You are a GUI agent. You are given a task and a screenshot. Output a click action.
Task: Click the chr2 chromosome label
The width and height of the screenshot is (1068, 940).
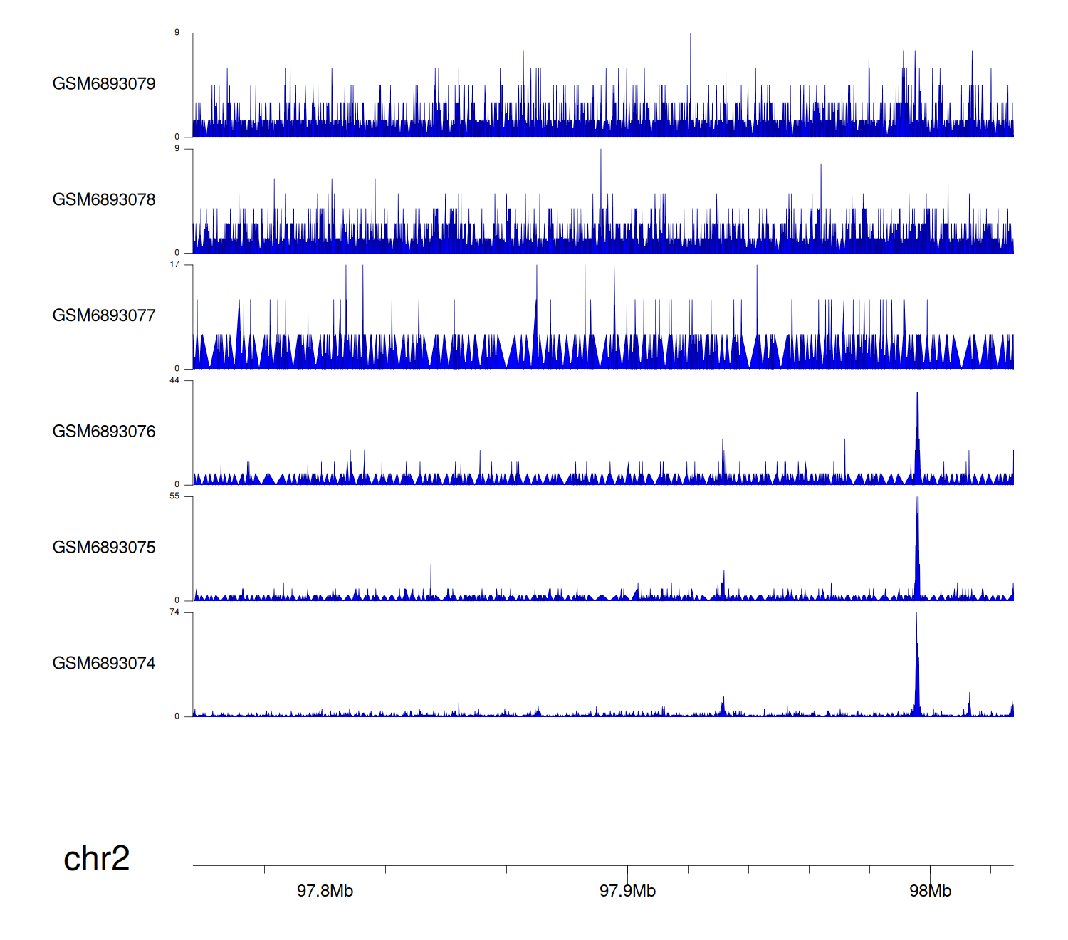pos(96,859)
